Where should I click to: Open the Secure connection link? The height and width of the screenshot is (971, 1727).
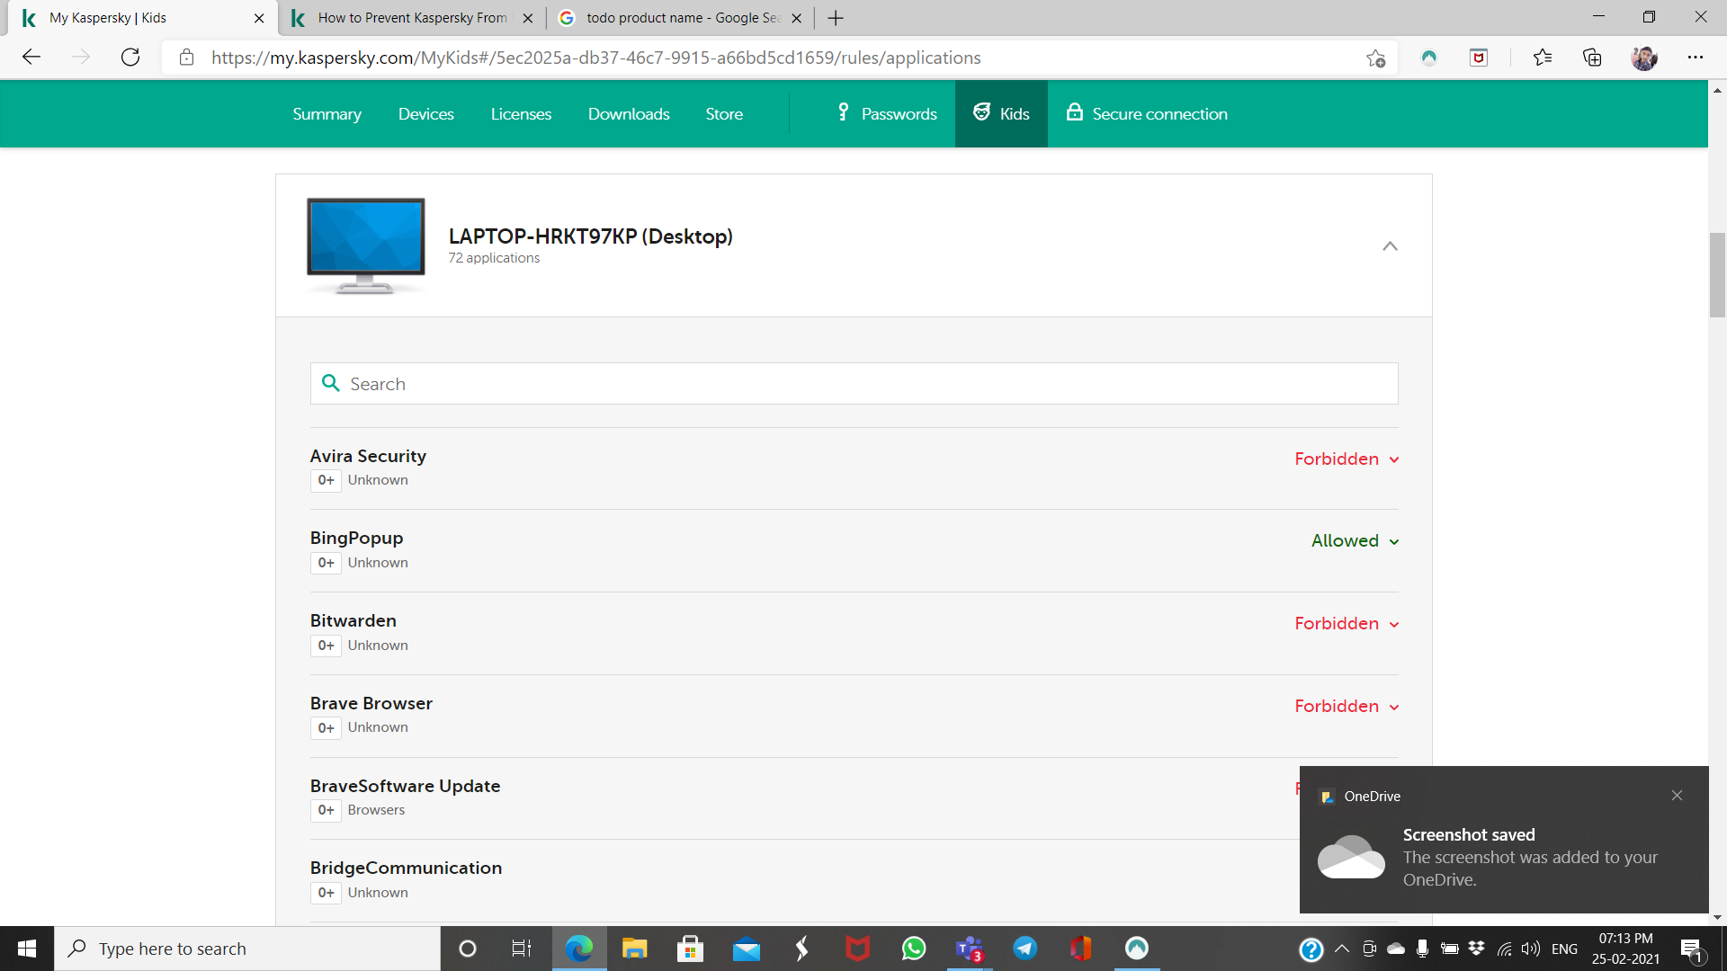point(1147,114)
